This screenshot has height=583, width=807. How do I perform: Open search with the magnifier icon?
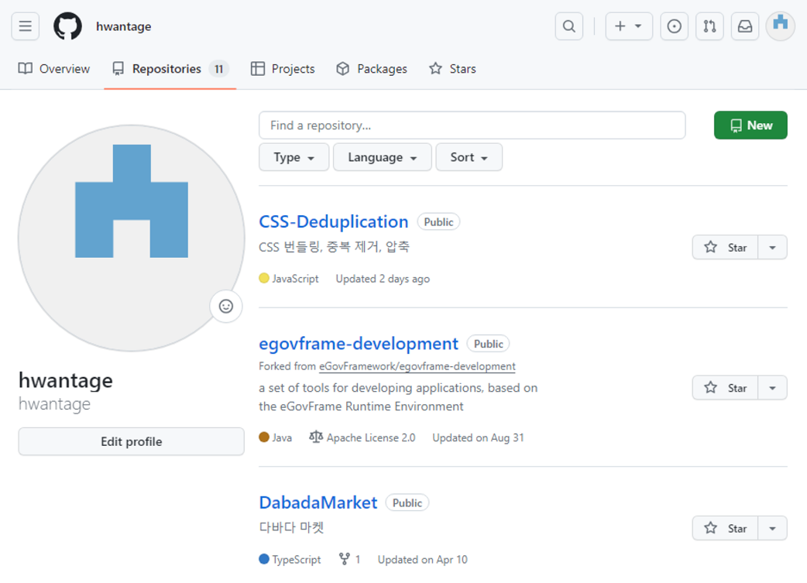[x=568, y=26]
